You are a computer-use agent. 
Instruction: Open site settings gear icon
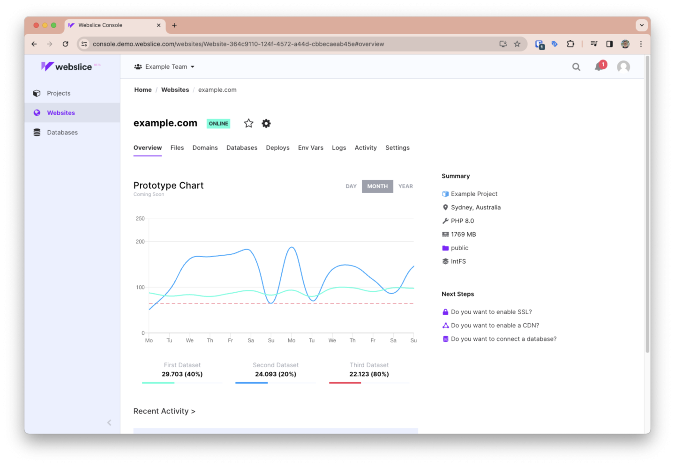[x=266, y=123]
